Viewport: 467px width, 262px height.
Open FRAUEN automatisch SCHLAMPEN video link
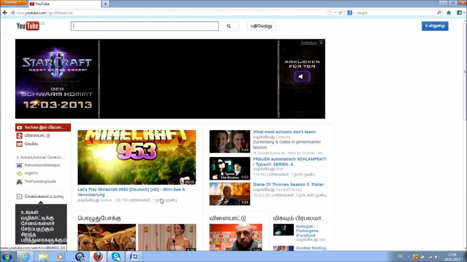290,162
